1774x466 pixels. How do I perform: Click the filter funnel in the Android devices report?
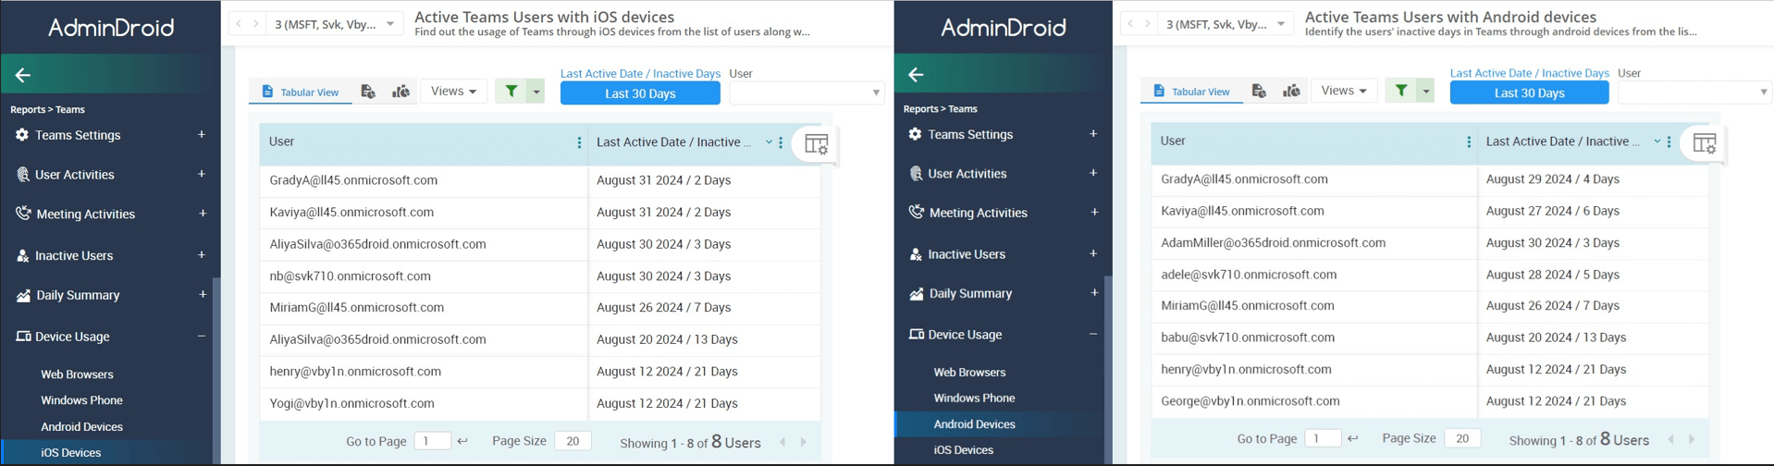click(1401, 91)
